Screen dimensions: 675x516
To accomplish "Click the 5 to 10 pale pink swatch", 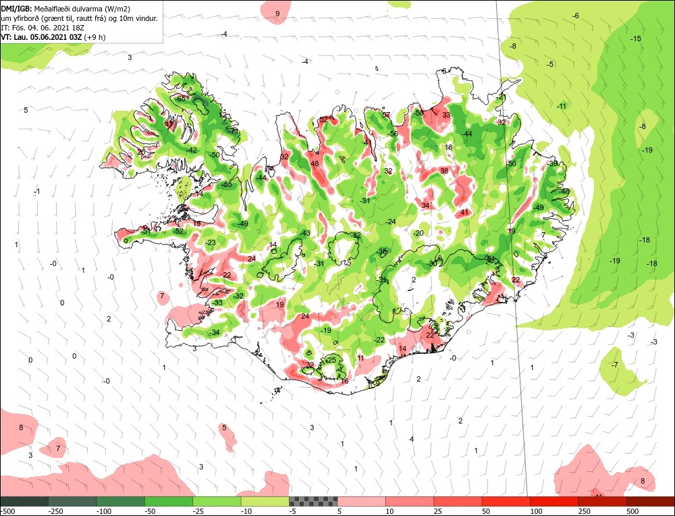I will (362, 501).
